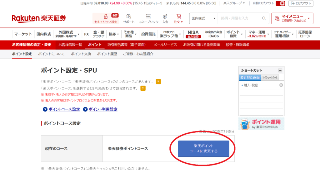Click the 米ドル/円 144.45 quote
This screenshot has height=177, width=320.
pos(191,3)
